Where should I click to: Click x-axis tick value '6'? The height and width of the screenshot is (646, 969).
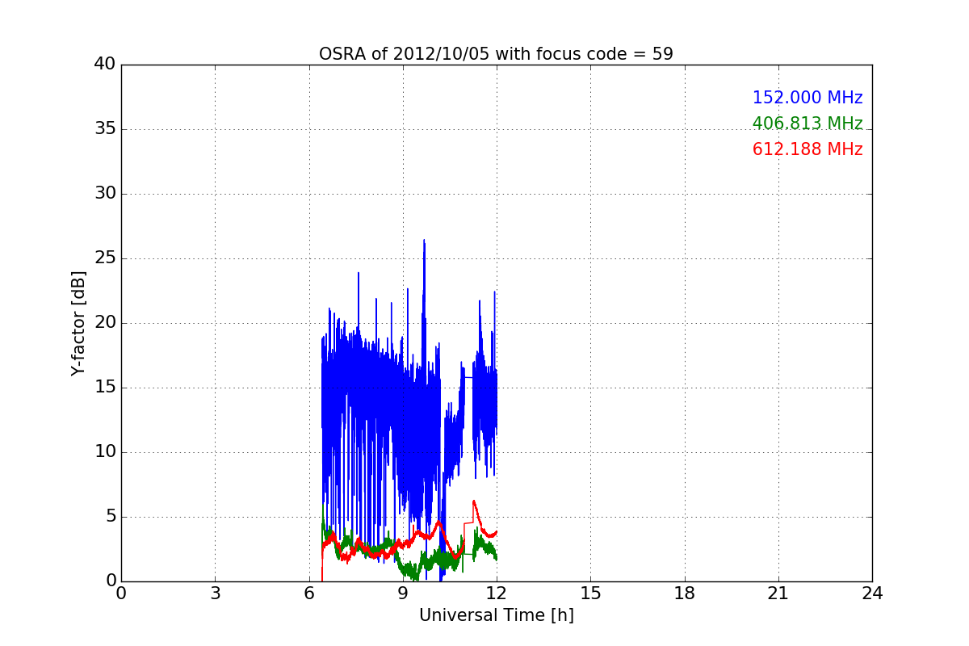click(309, 594)
